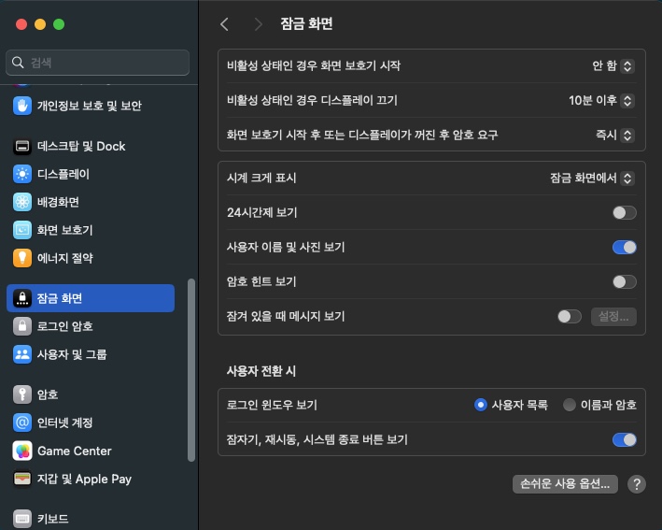
Task: Select the 인터넷 계정 @ icon
Action: (22, 423)
